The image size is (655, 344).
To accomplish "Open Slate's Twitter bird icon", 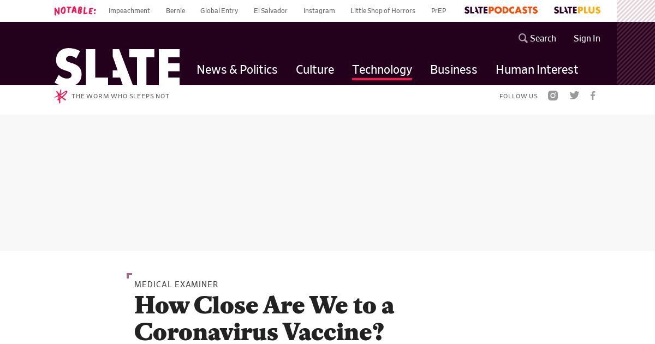I will (574, 96).
